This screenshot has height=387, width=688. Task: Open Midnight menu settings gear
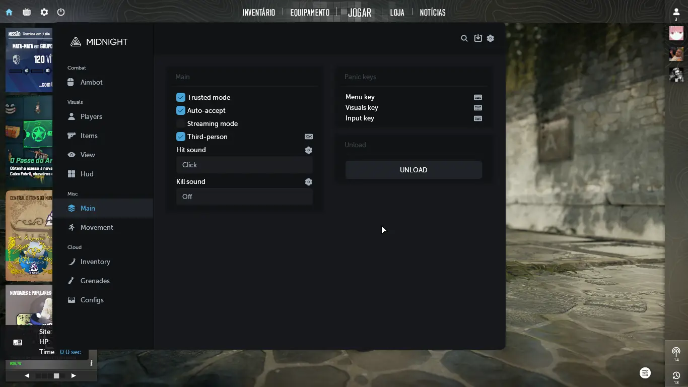[491, 38]
